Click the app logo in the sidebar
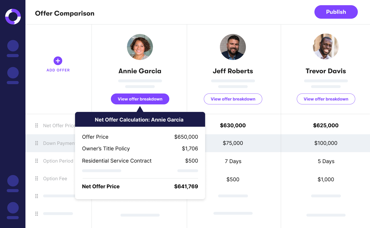 click(x=13, y=17)
